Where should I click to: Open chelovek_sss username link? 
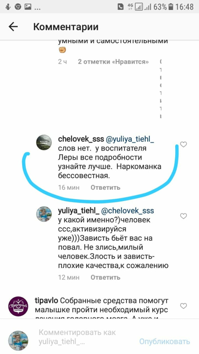81,139
